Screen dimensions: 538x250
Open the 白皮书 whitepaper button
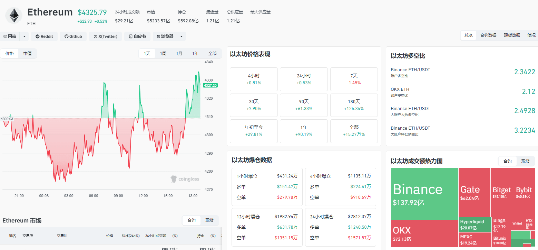coord(137,36)
